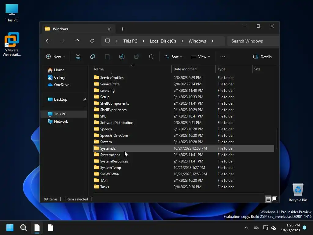Click the Search Windows field
The image size is (313, 235).
click(253, 41)
